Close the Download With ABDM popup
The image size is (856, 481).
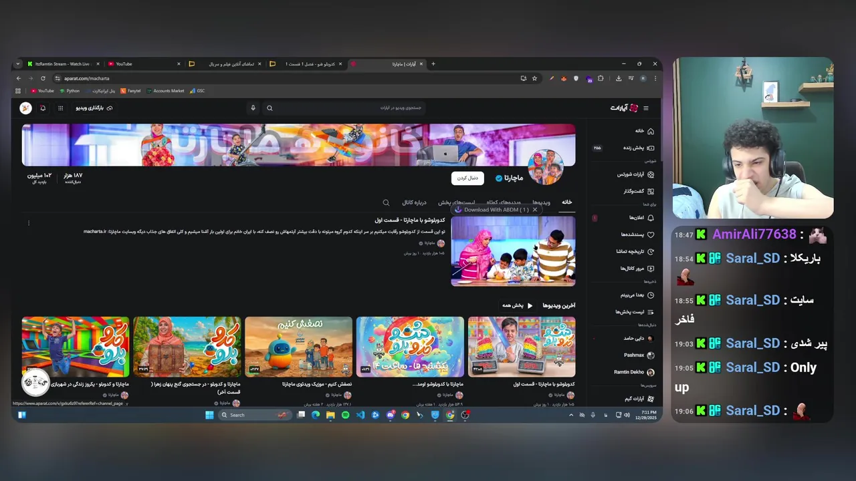[535, 210]
